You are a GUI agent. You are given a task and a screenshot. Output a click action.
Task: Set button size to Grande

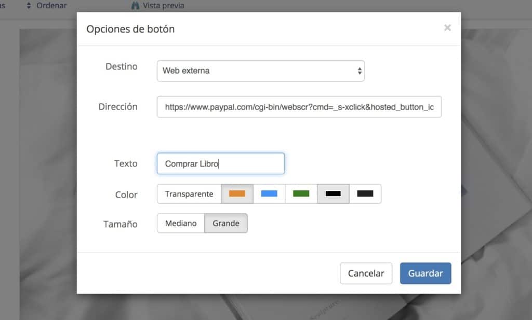tap(226, 224)
